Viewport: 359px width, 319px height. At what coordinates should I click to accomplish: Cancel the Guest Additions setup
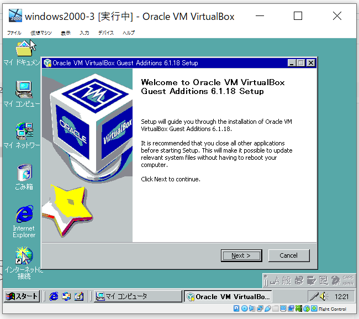pos(289,255)
